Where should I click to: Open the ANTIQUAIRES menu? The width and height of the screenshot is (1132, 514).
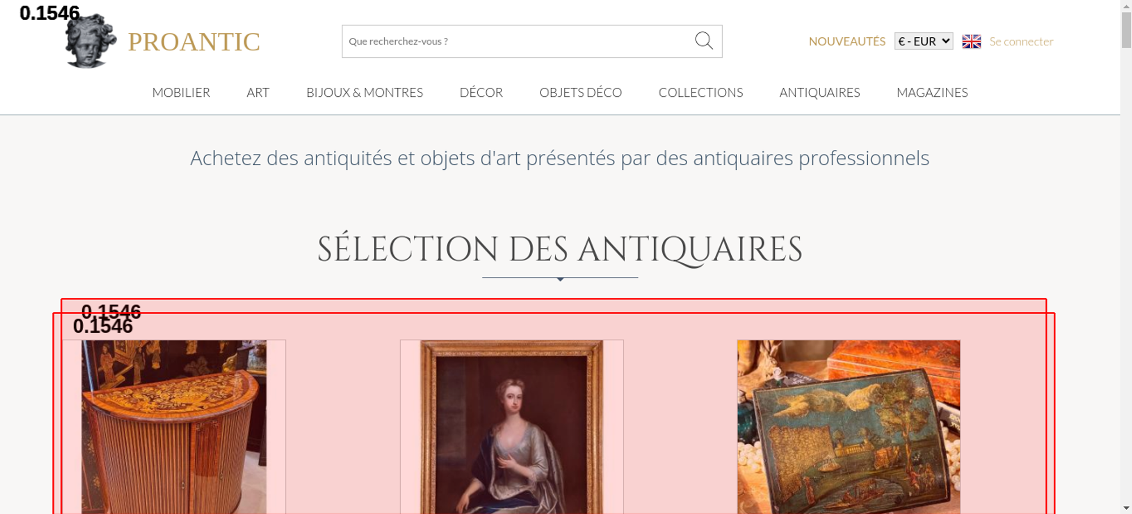[820, 92]
